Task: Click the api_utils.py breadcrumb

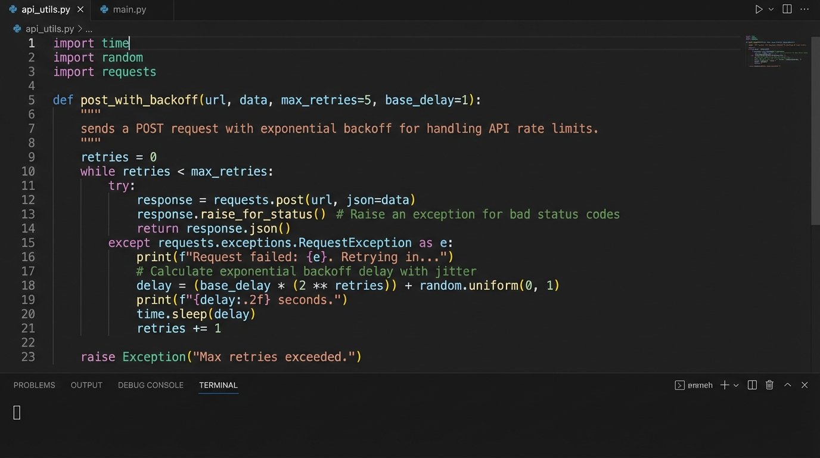Action: [49, 29]
